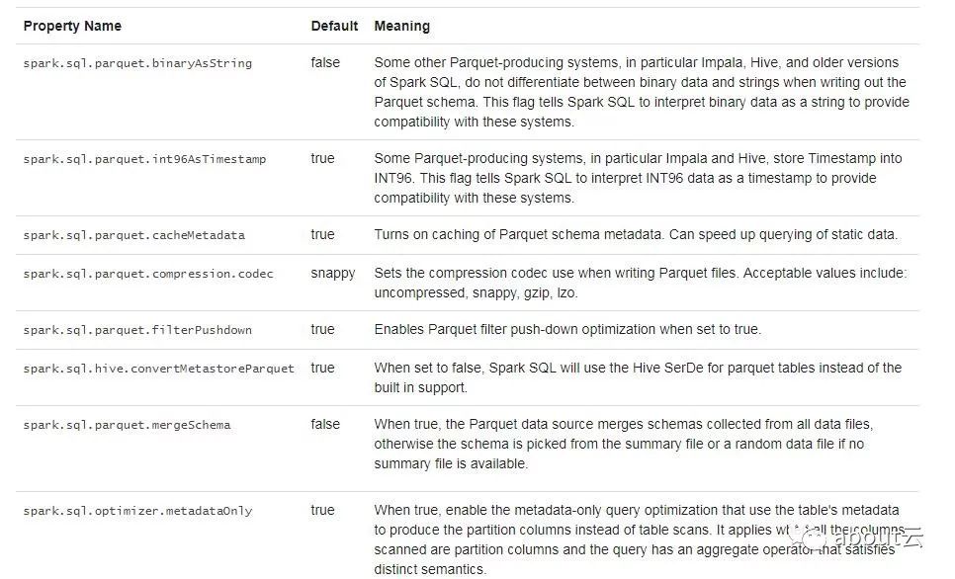Click true default for int96AsTimestamp row
The image size is (955, 579).
point(322,158)
